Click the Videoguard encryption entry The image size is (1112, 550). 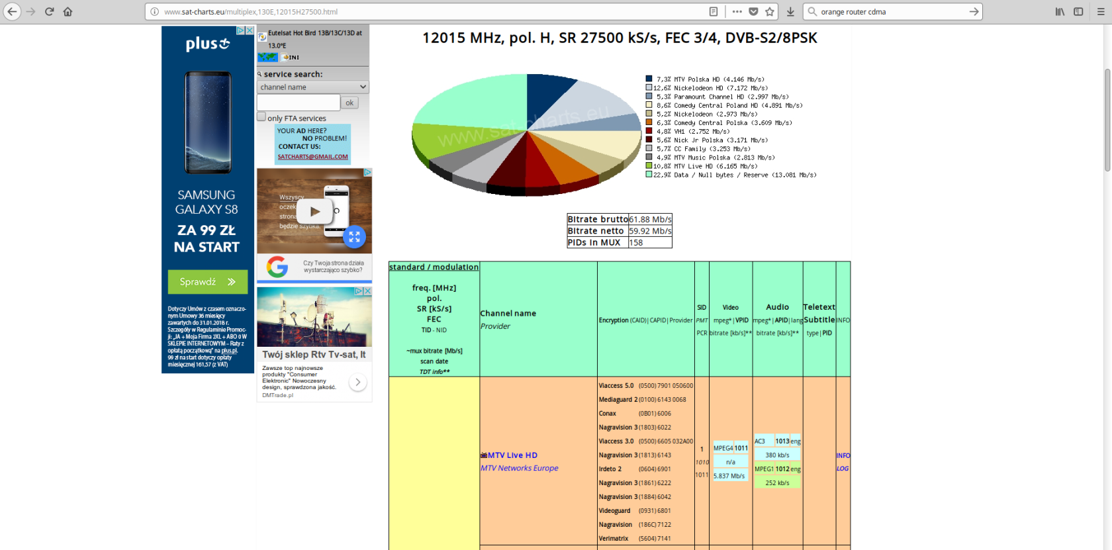tap(635, 511)
